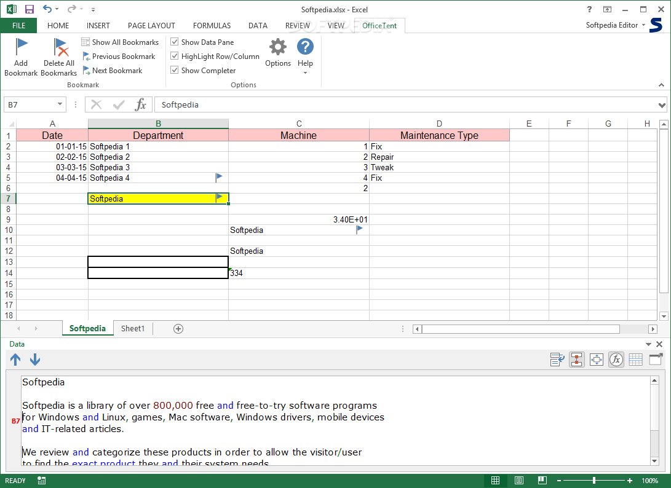Click the Cancel X icon in formula bar
This screenshot has height=488, width=671.
pos(97,104)
